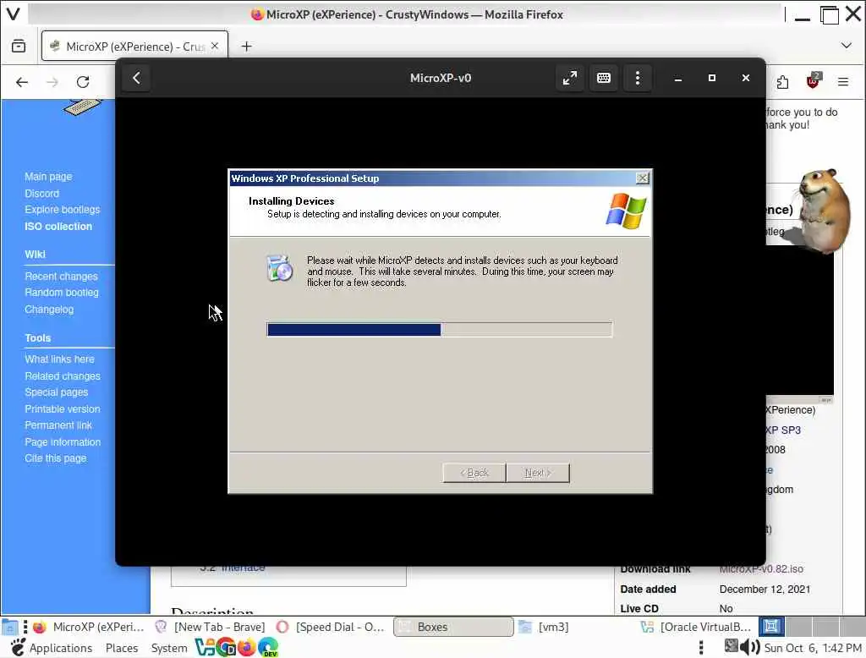Open the ISO collection link
Image resolution: width=866 pixels, height=658 pixels.
58,226
